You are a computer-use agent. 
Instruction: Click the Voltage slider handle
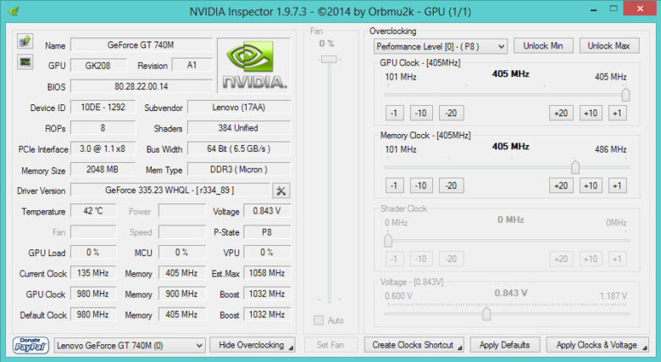(x=486, y=314)
